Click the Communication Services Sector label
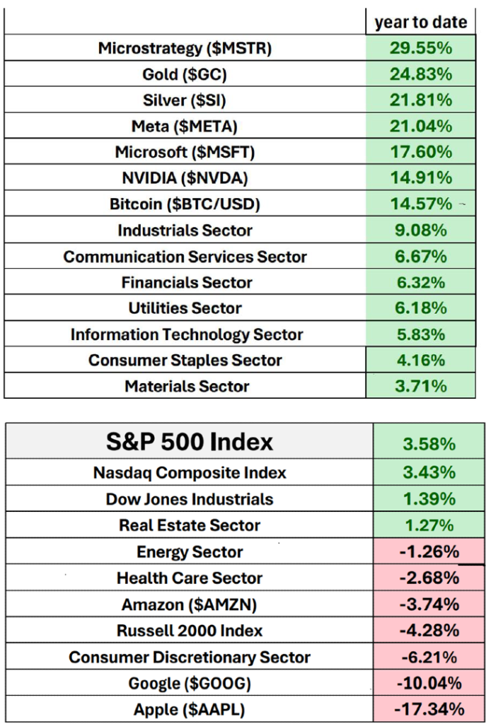This screenshot has height=724, width=491. (x=185, y=257)
